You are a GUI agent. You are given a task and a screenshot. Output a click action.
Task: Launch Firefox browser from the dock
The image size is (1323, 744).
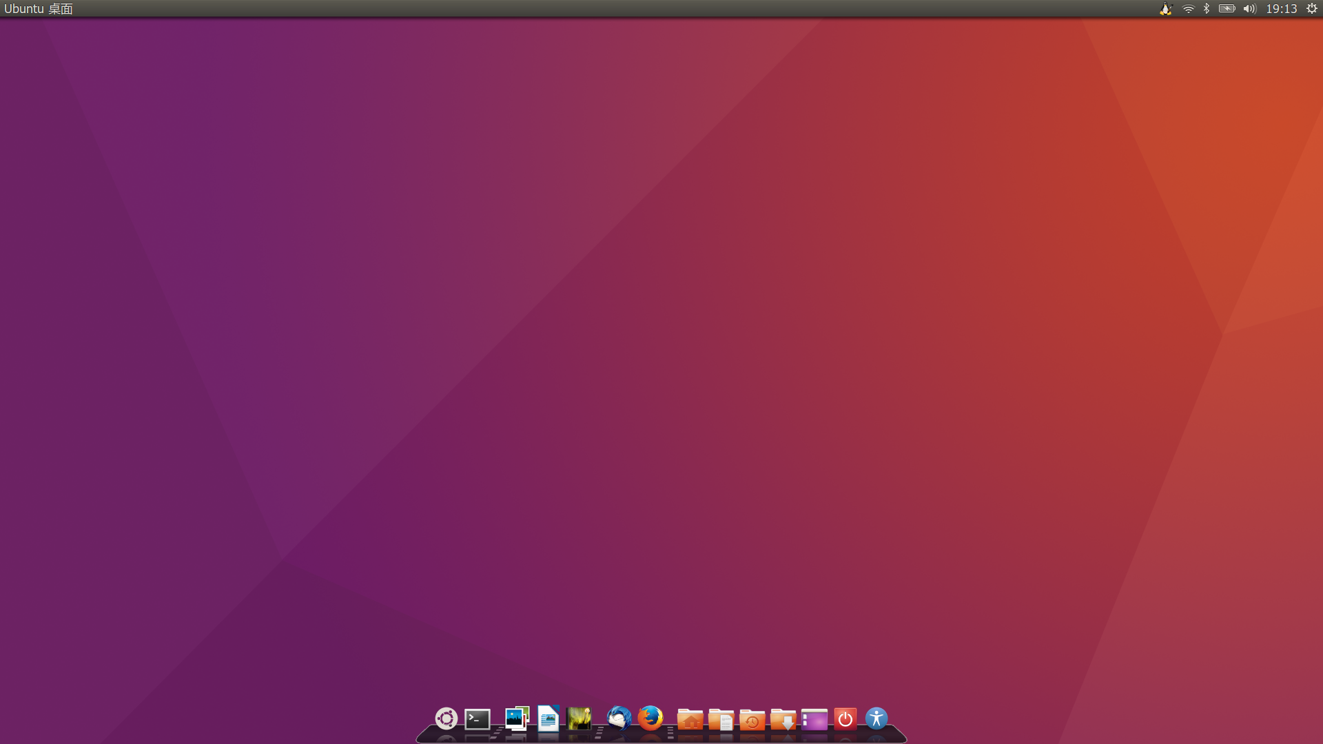(x=650, y=718)
